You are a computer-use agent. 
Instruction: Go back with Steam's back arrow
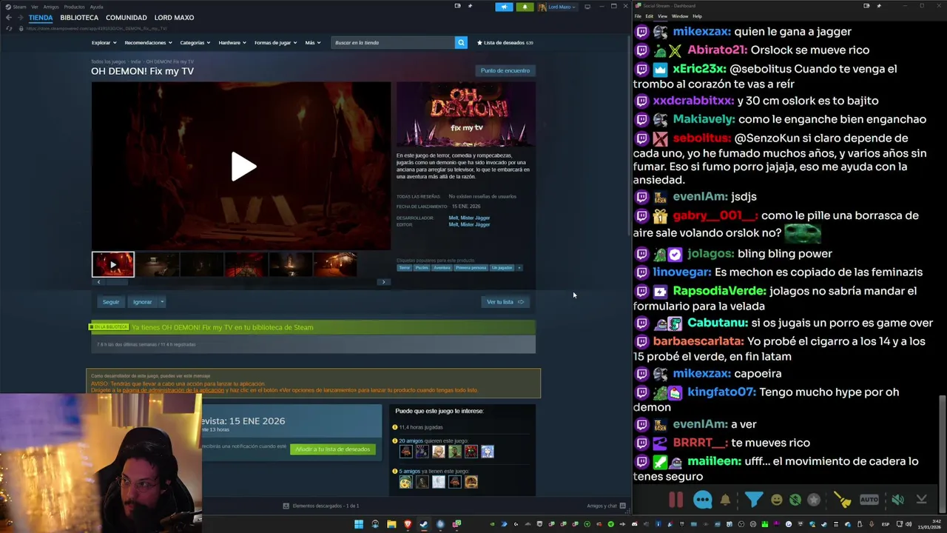click(9, 18)
